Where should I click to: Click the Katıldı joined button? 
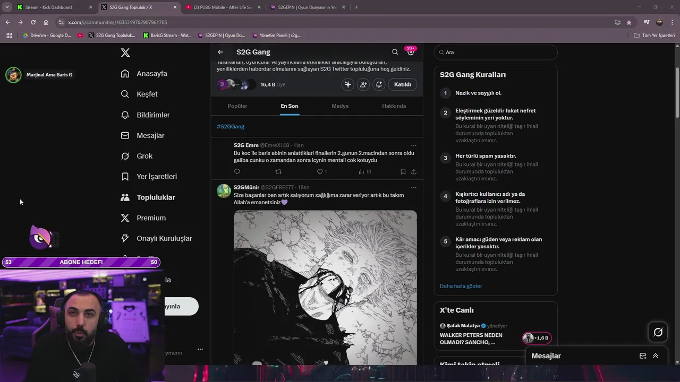pos(403,84)
